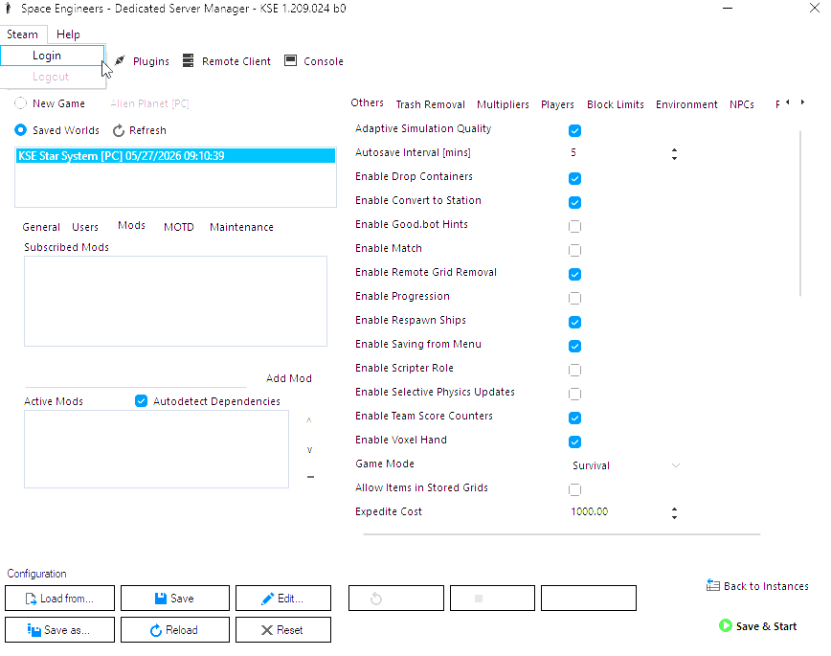
Task: Disable Remote Grid Removal checkbox
Action: point(574,274)
